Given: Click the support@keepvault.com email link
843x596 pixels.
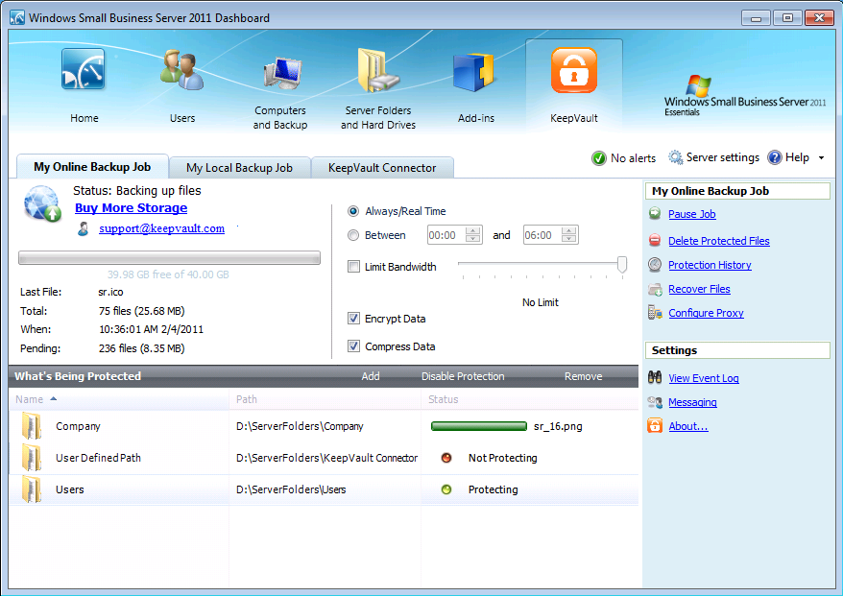Looking at the screenshot, I should 162,228.
